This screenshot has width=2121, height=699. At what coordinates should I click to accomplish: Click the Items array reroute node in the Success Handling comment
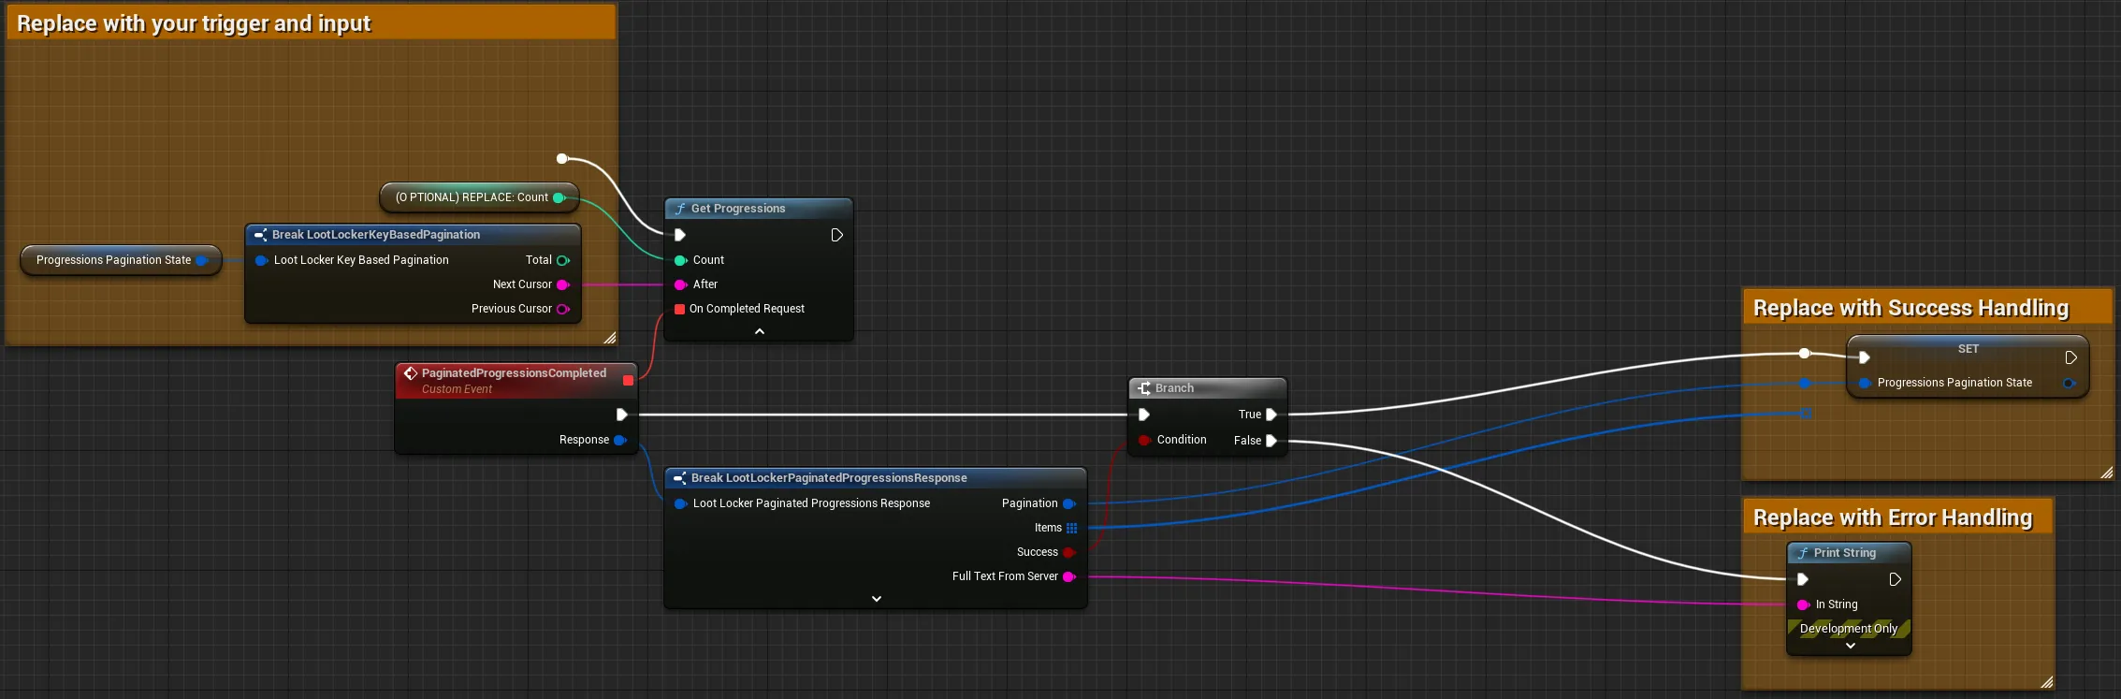pyautogui.click(x=1806, y=413)
